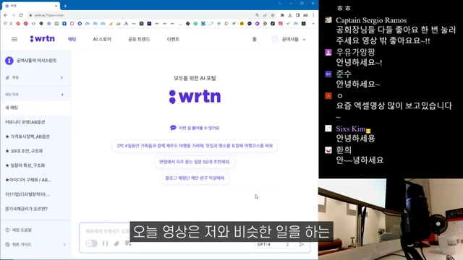Go back with the browser back arrow
Image resolution: width=463 pixels, height=260 pixels.
[x=6, y=15]
